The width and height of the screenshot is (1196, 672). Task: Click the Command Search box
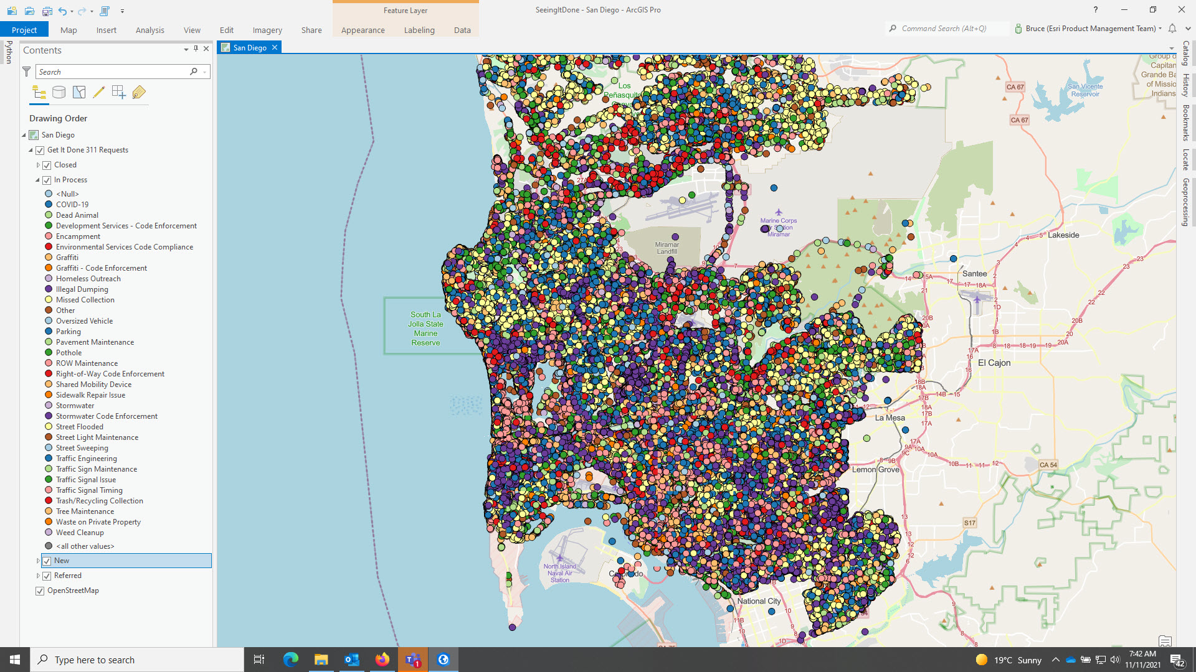947,29
